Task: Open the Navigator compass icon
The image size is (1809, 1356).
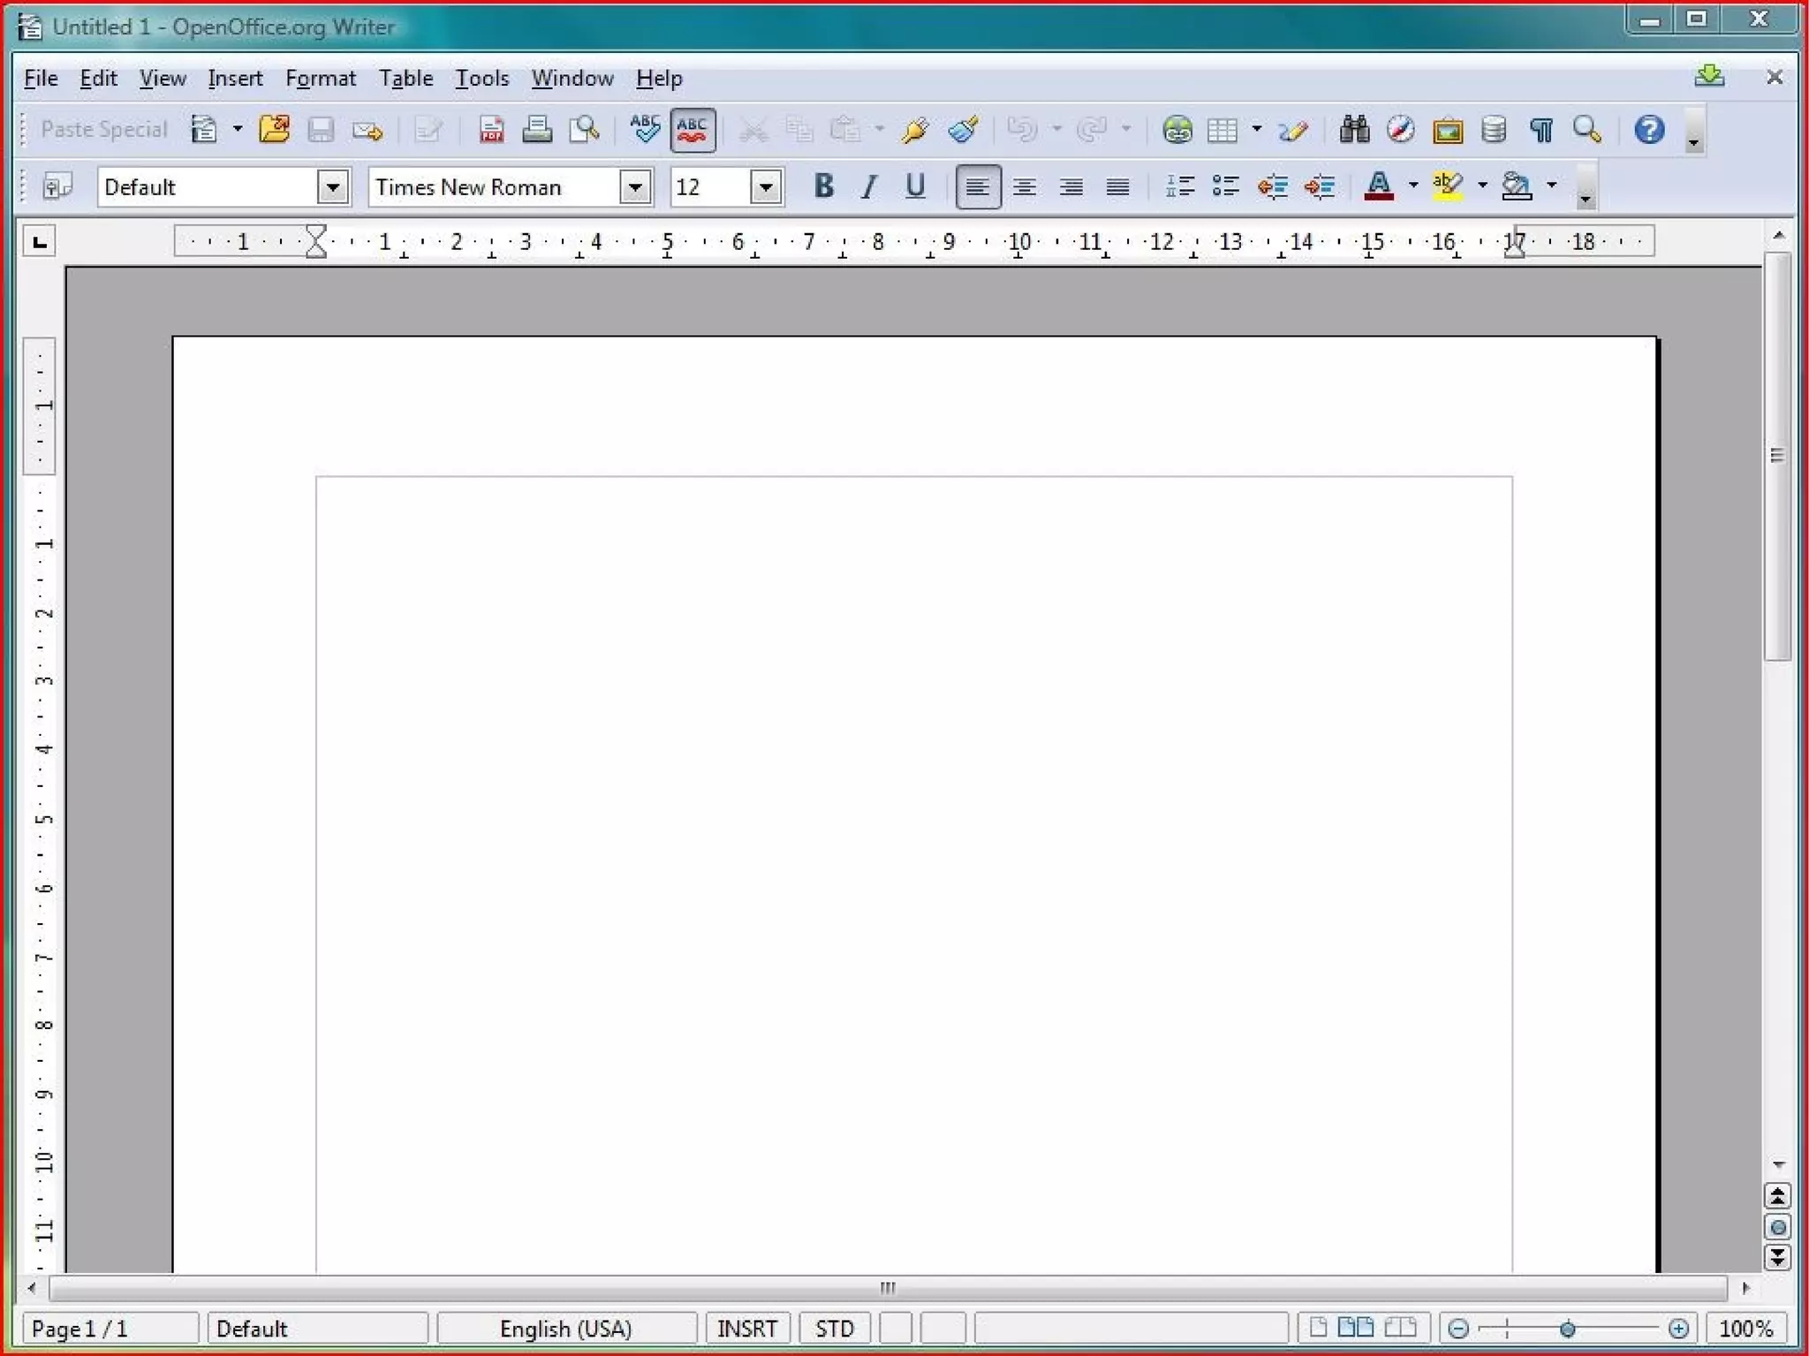Action: (1400, 131)
